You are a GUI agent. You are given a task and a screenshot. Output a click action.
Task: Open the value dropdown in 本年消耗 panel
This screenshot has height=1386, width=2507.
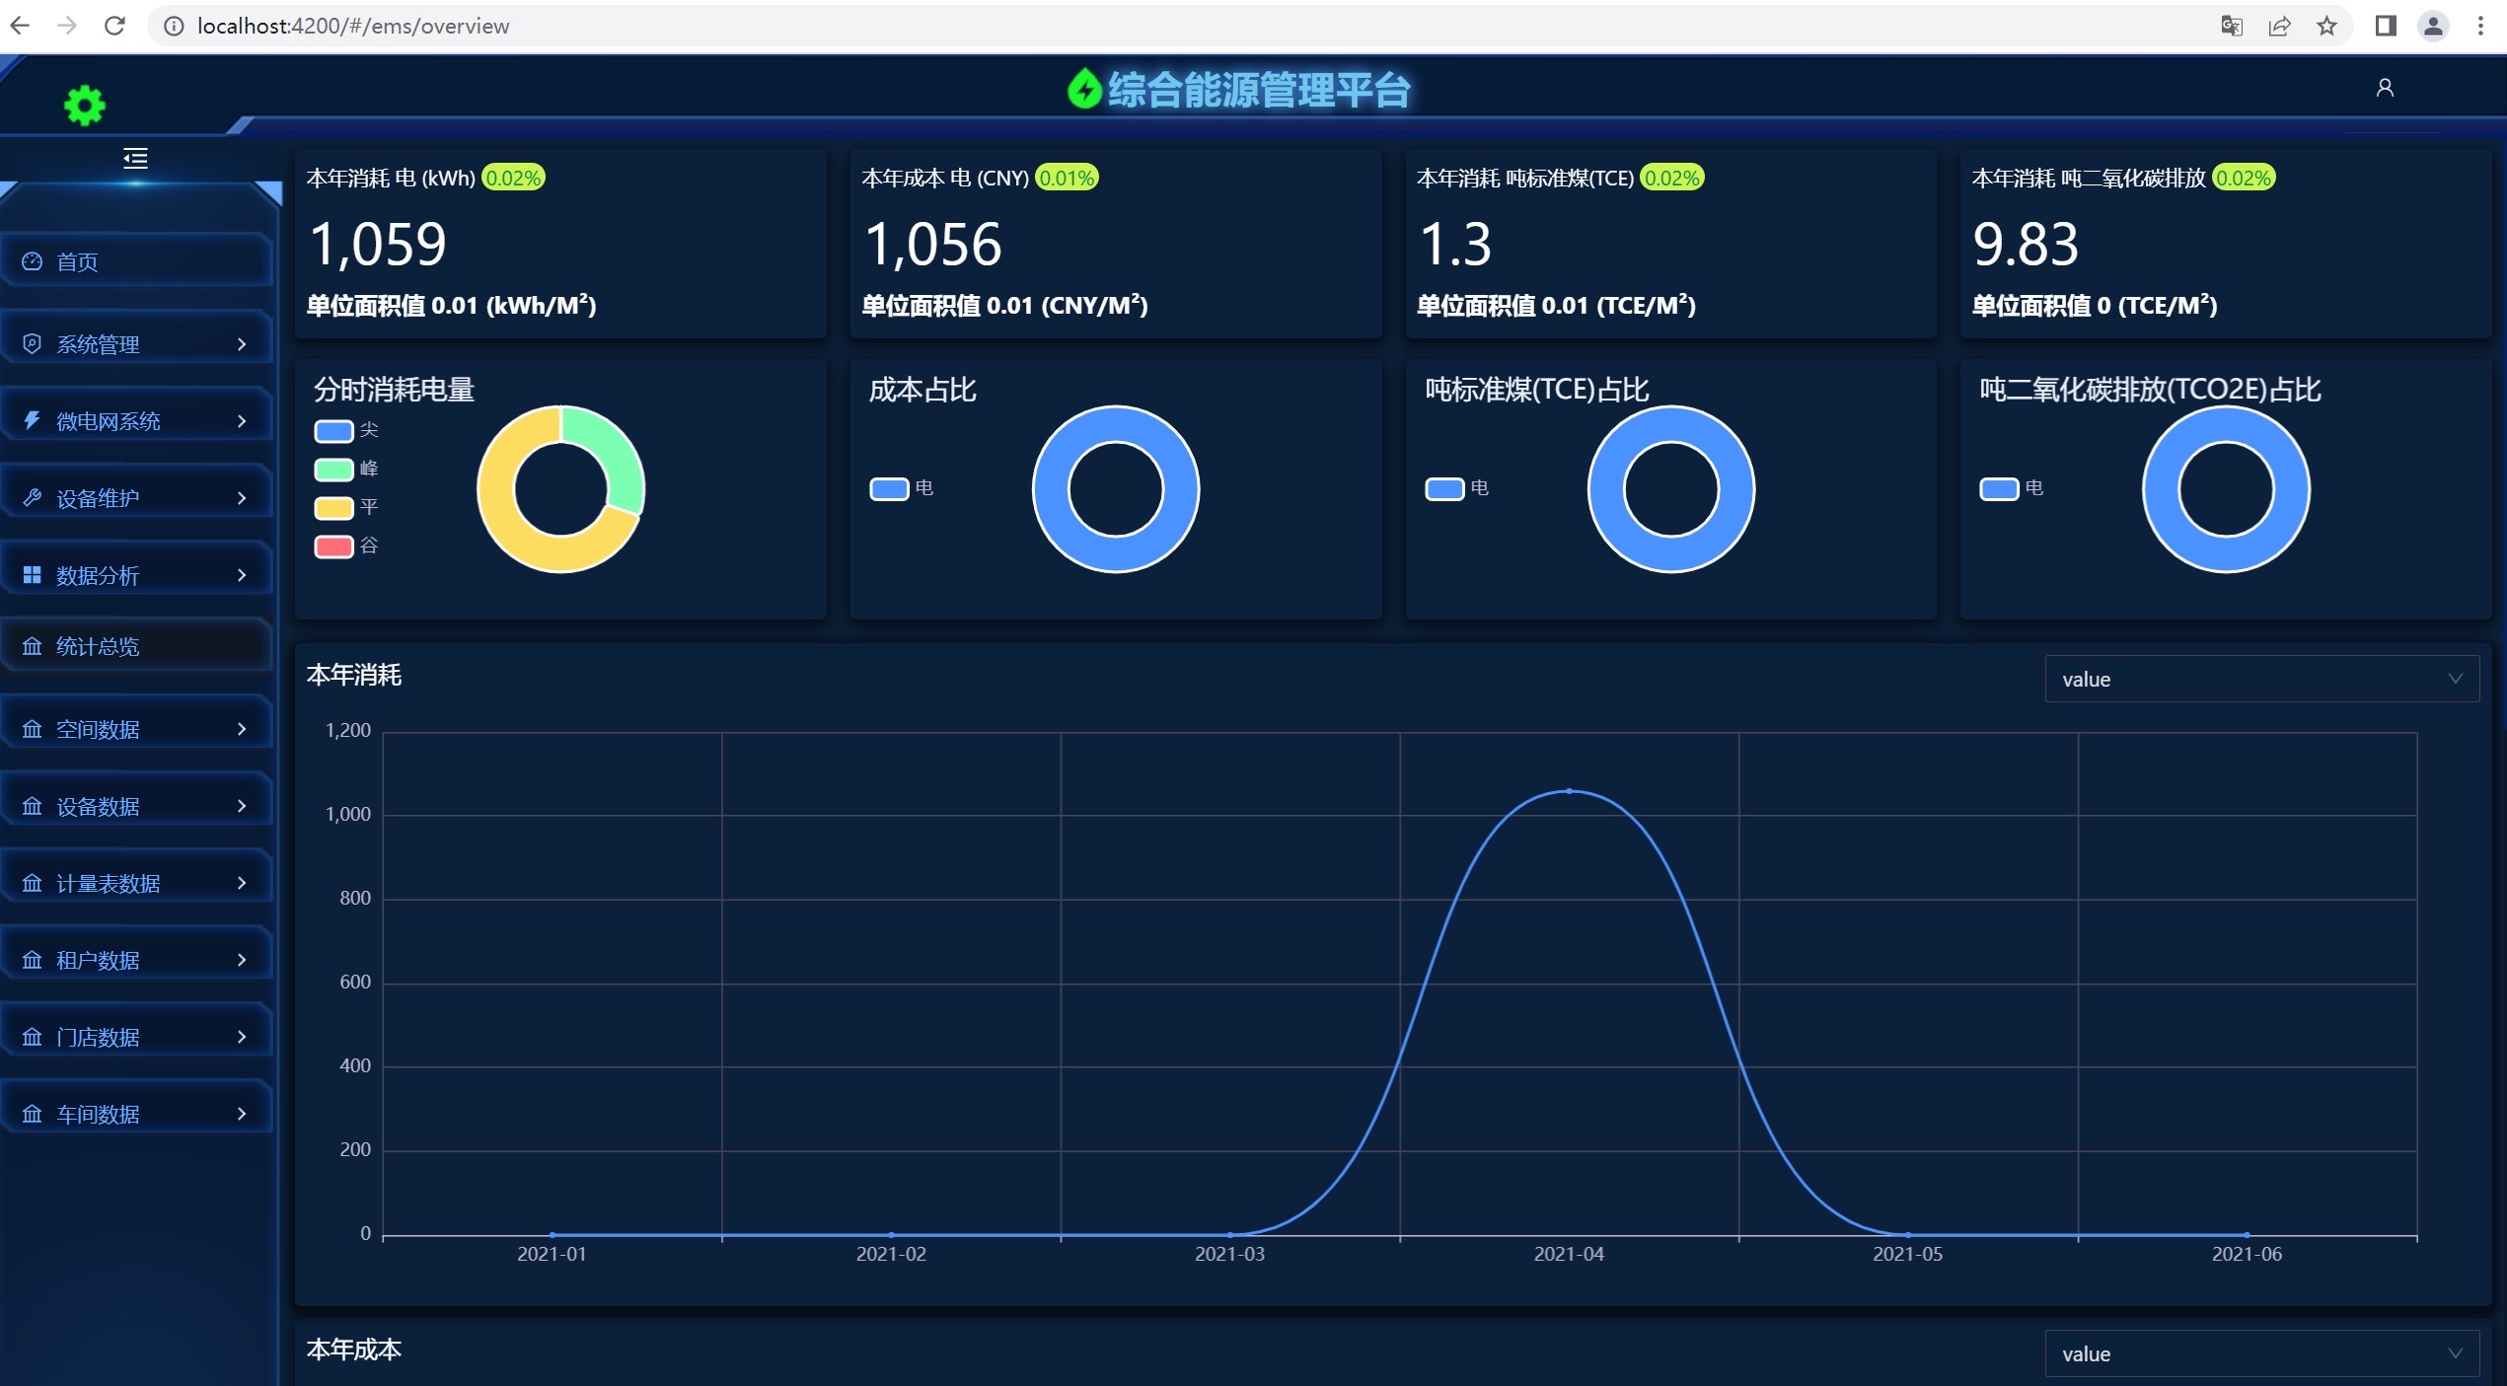[2261, 679]
